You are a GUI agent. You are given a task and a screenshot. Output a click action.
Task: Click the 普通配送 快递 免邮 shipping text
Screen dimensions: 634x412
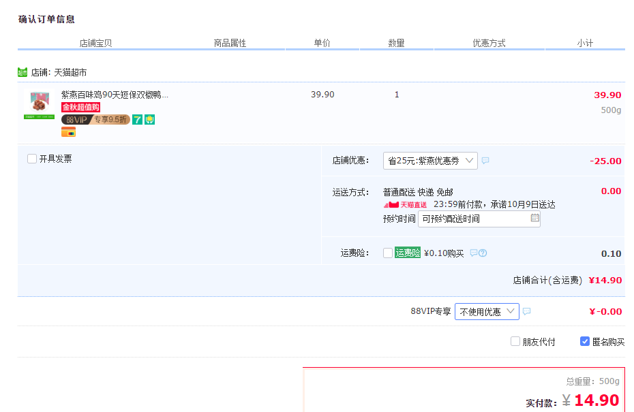coord(418,192)
